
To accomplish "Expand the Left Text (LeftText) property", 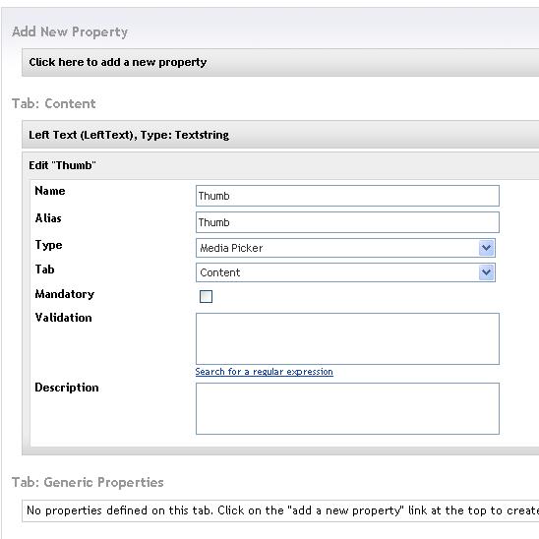I will coord(280,135).
